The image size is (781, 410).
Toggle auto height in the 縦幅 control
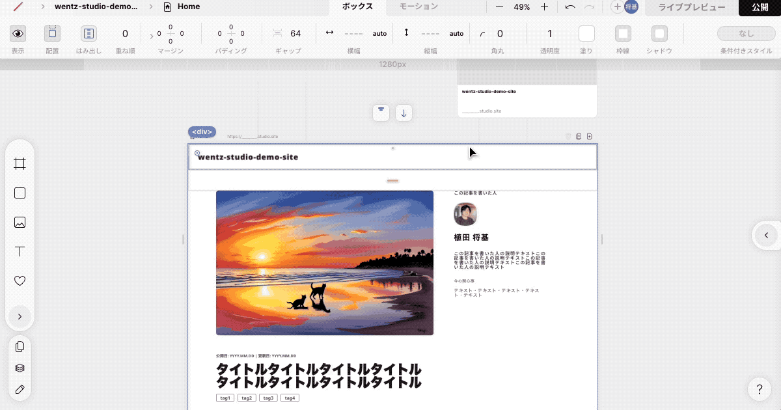click(456, 33)
